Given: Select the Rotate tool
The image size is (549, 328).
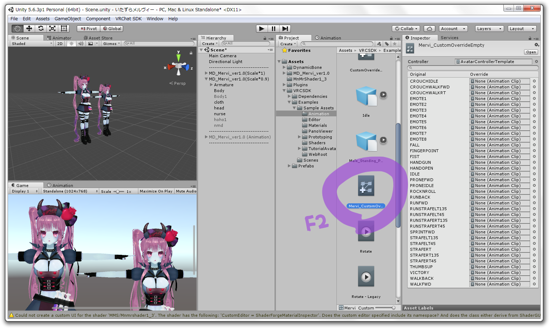Looking at the screenshot, I should [41, 29].
